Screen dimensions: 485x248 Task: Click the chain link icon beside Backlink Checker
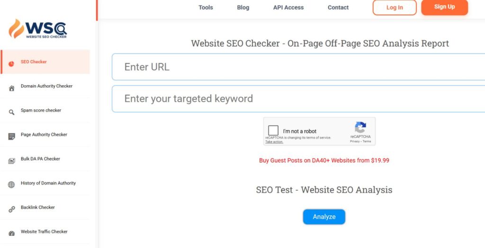[x=11, y=209]
